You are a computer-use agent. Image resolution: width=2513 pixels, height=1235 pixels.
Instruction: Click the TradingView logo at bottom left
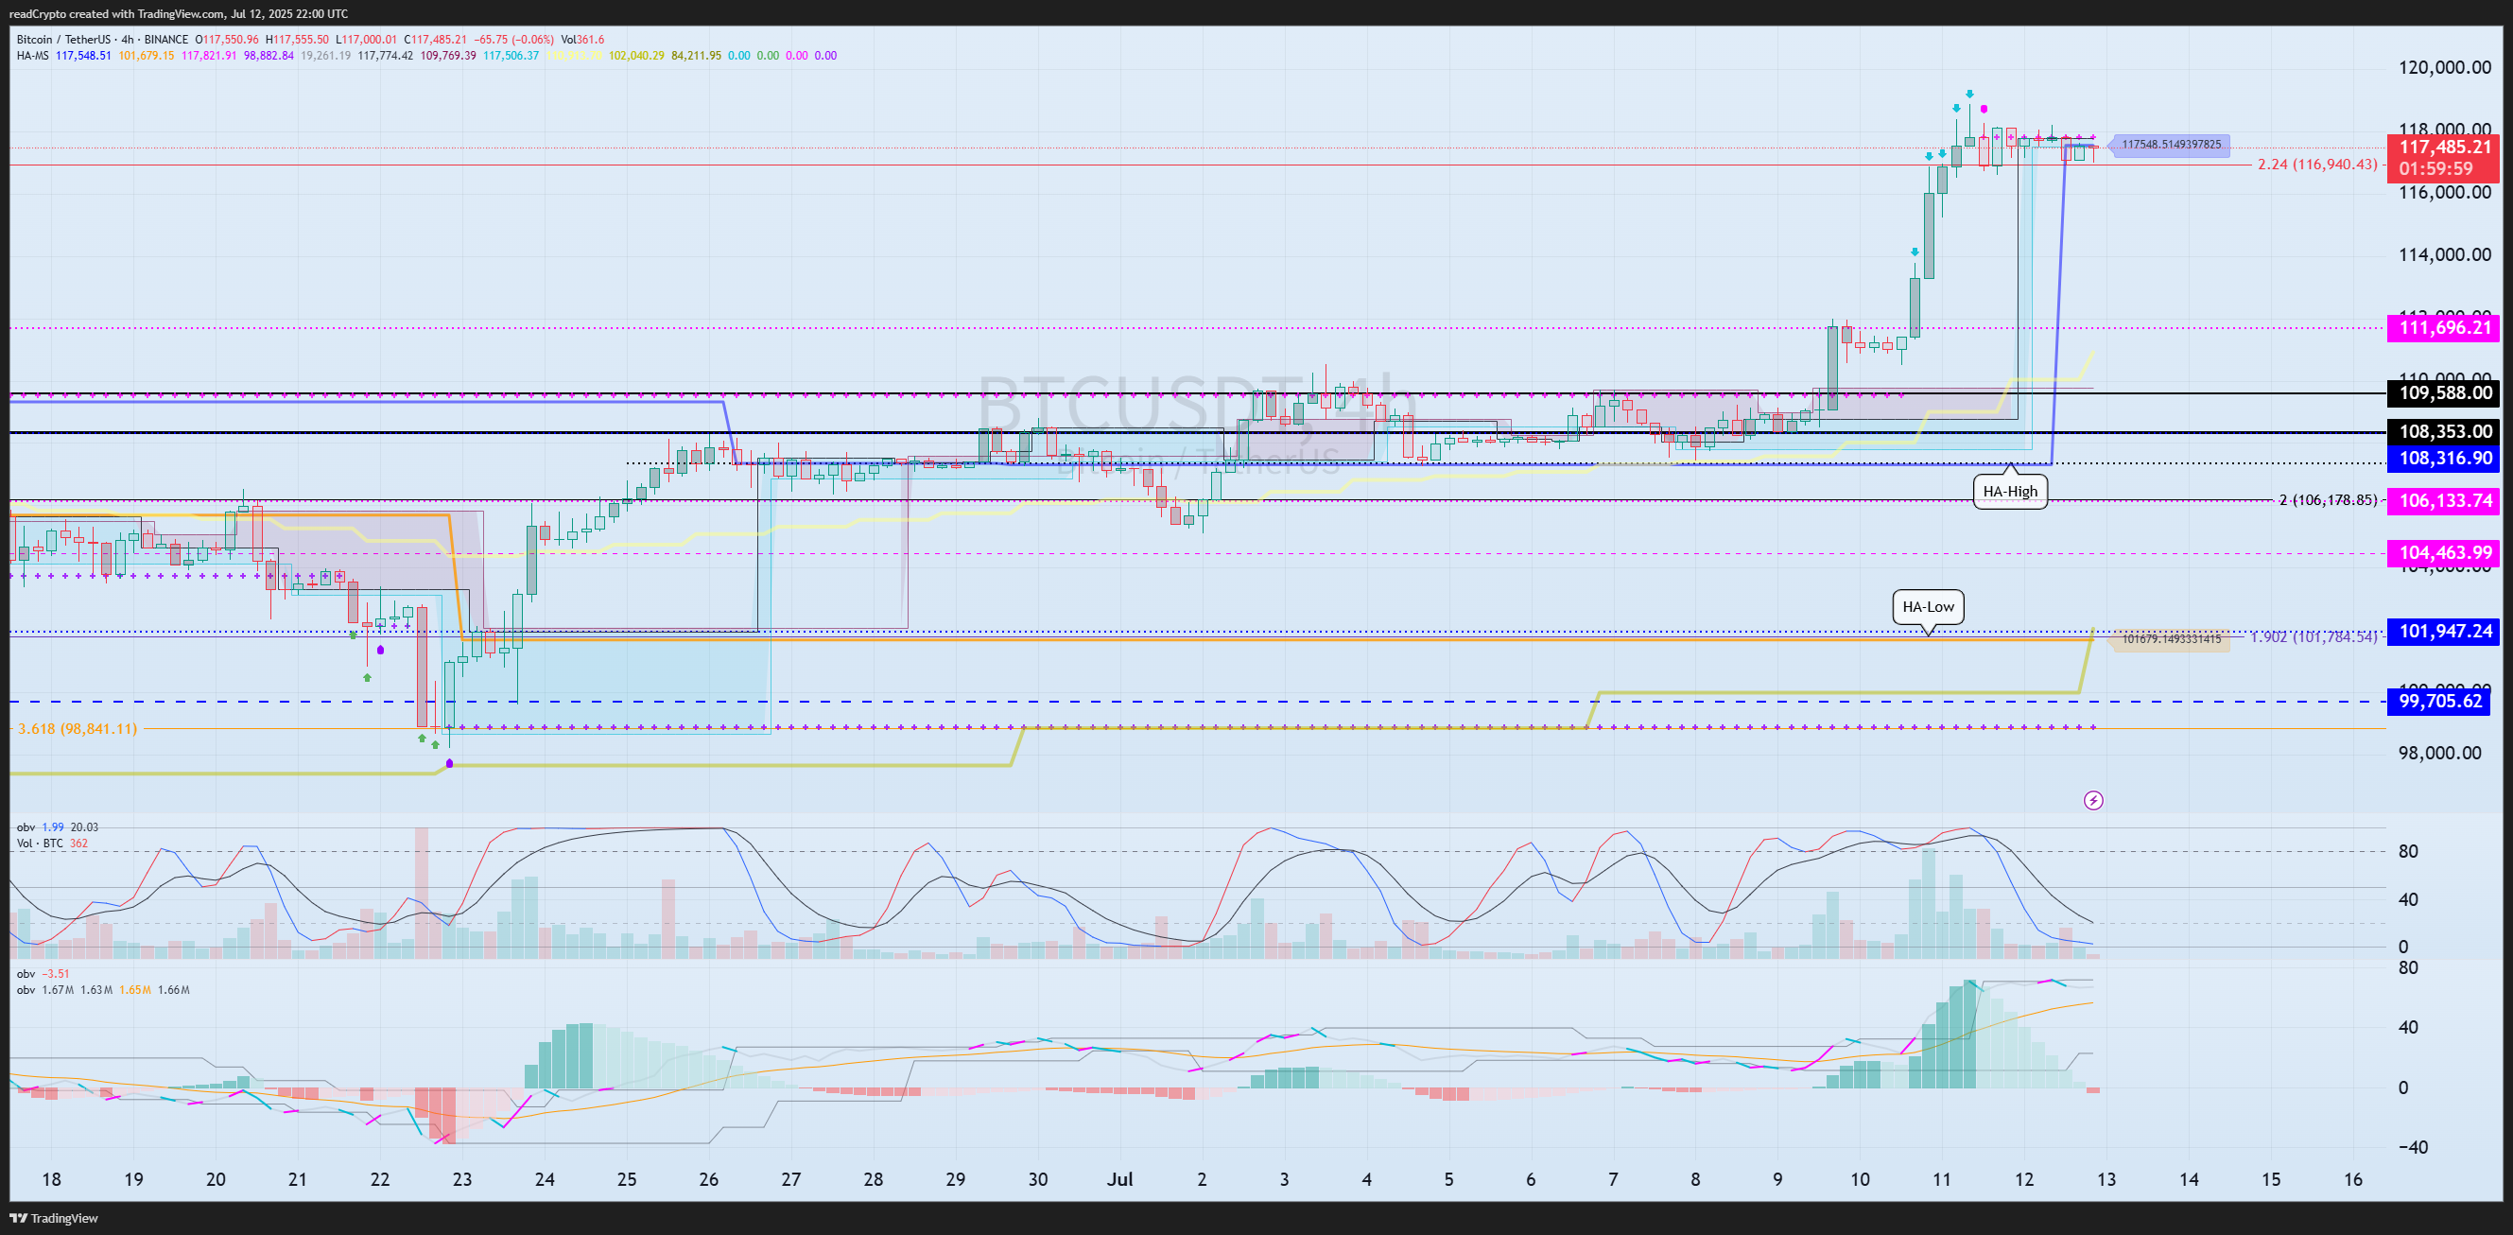point(55,1218)
